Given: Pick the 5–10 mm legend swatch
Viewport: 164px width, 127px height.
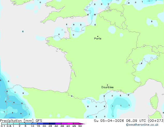Looking at the screenshot, I should point(28,124).
